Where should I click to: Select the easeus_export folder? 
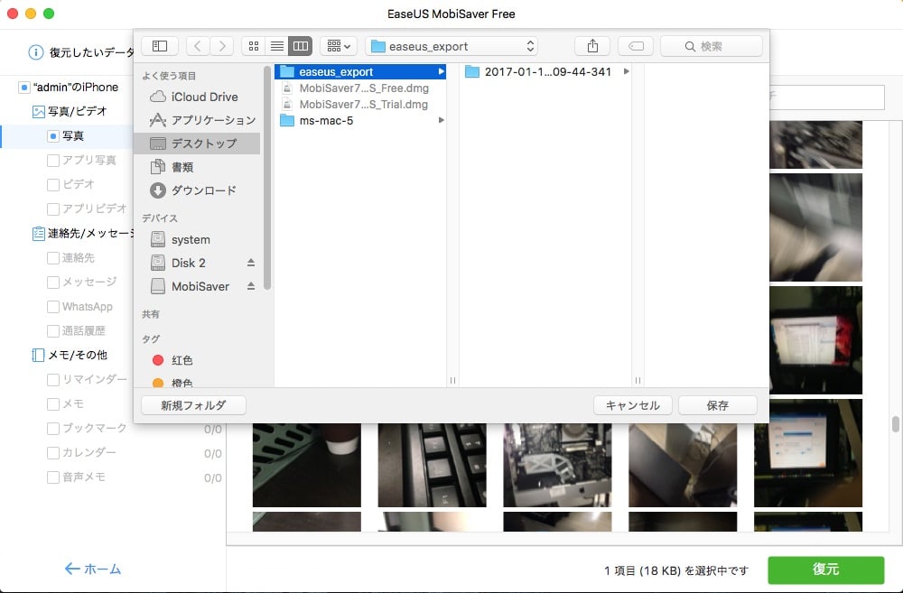click(x=360, y=72)
